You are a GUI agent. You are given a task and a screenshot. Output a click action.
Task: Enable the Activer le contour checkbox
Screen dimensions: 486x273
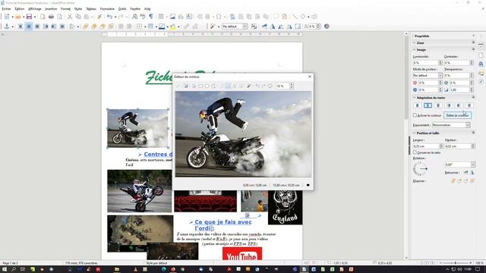415,115
